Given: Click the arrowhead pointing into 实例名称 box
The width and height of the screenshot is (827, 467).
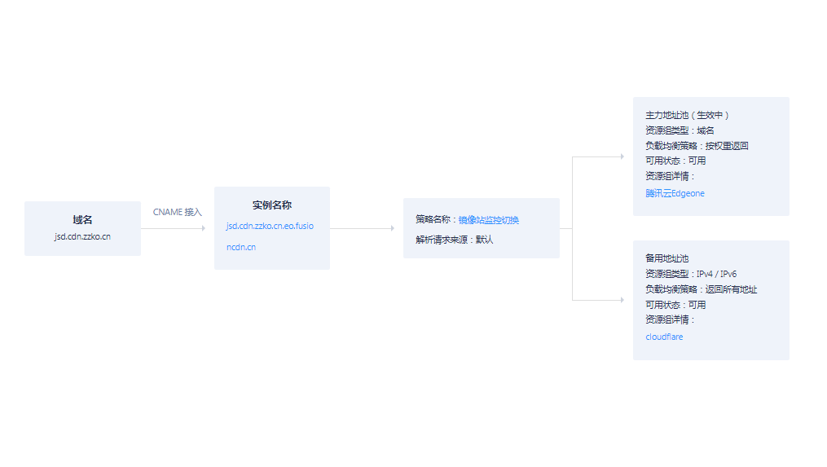Looking at the screenshot, I should click(x=203, y=229).
